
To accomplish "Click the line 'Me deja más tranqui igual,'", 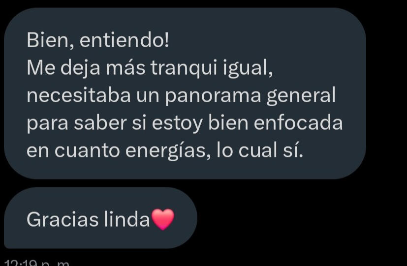I will pyautogui.click(x=150, y=68).
